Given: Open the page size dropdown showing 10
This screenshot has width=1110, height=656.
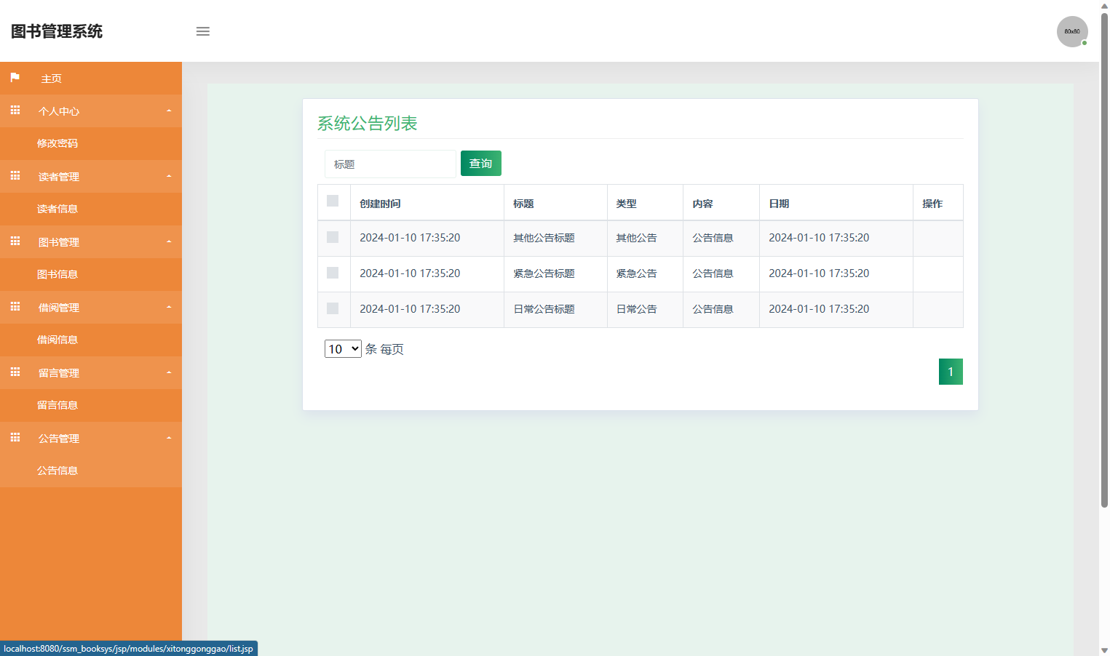Looking at the screenshot, I should 342,348.
